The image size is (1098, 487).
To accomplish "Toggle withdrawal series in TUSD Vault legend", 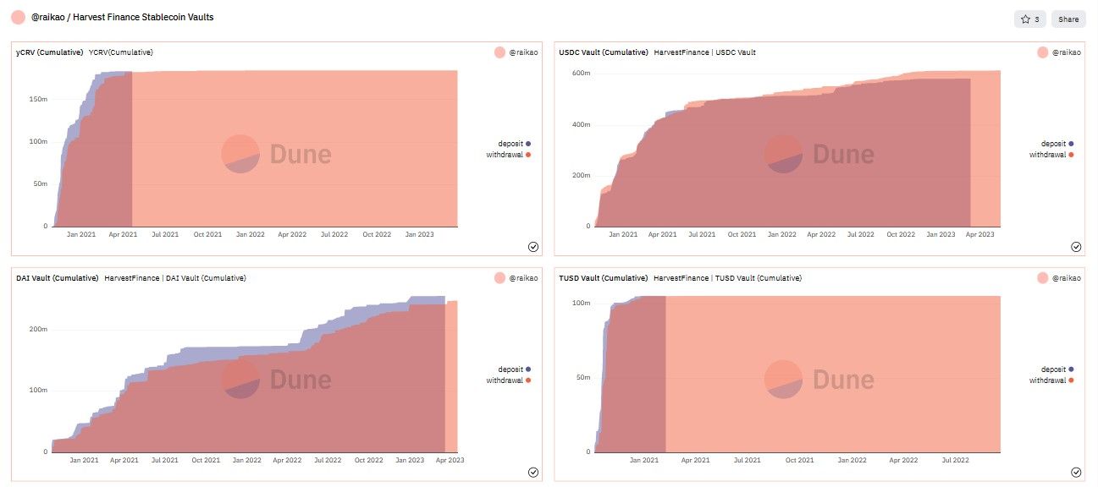I will [x=1051, y=380].
